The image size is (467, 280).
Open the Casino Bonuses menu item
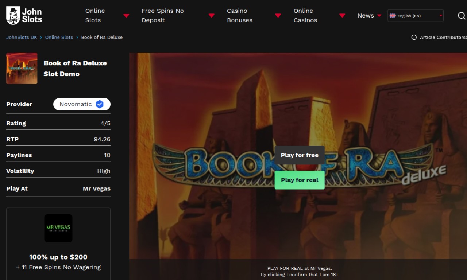coord(240,16)
